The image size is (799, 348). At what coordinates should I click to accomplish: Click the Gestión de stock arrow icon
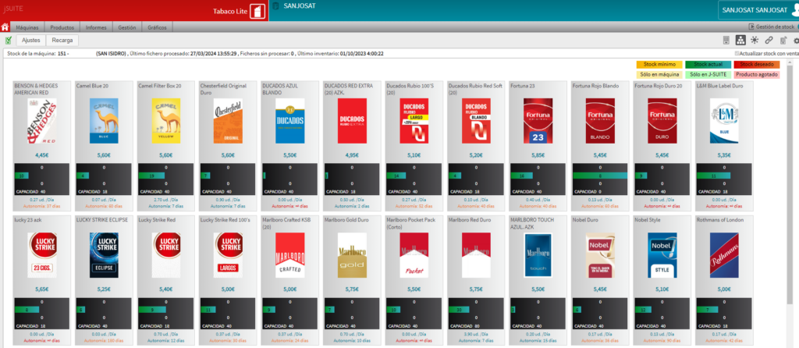tap(751, 27)
